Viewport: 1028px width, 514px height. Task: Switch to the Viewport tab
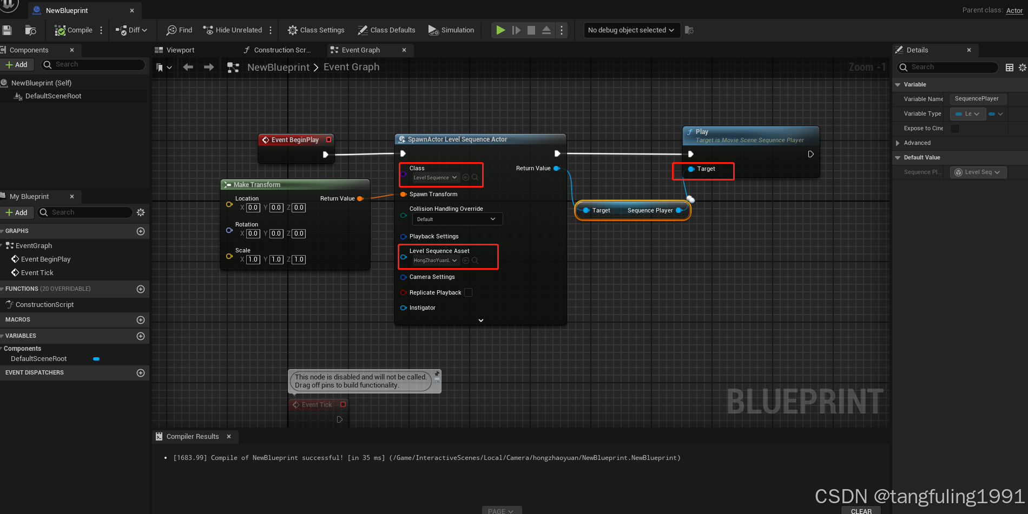tap(180, 50)
